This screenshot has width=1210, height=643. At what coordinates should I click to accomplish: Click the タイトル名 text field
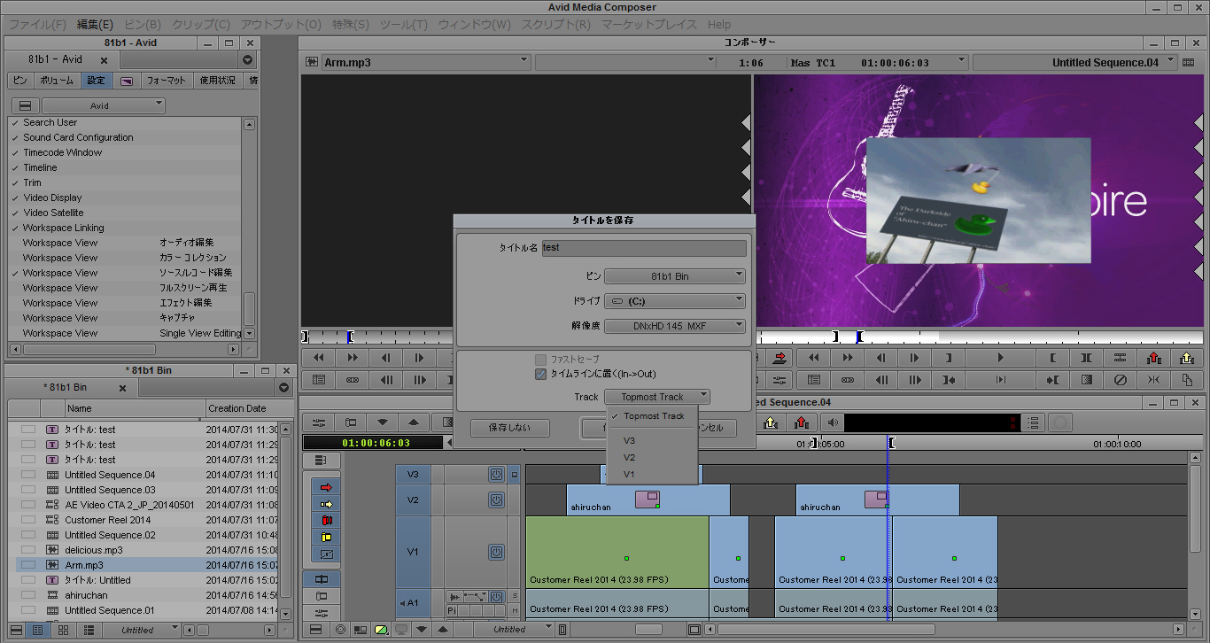(x=644, y=248)
